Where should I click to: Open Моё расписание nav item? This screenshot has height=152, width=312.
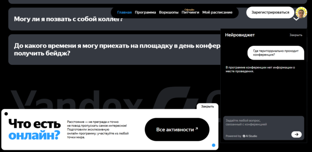pos(217,12)
